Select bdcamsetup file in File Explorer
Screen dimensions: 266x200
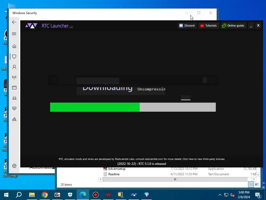(117, 169)
